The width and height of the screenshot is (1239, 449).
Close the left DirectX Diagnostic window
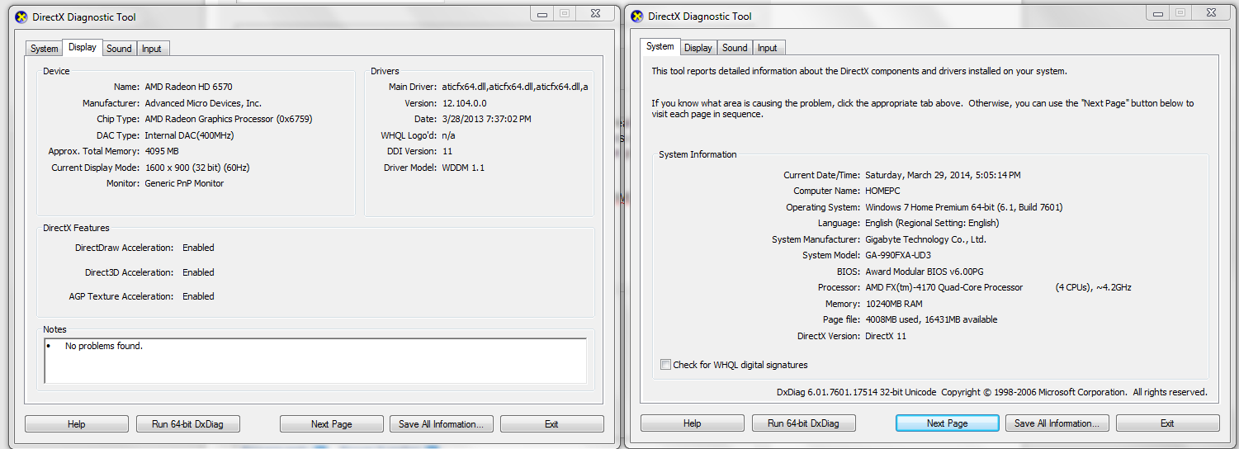594,13
